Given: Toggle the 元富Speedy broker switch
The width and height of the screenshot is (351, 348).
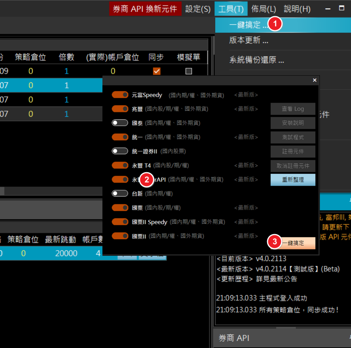Looking at the screenshot, I should pyautogui.click(x=120, y=95).
